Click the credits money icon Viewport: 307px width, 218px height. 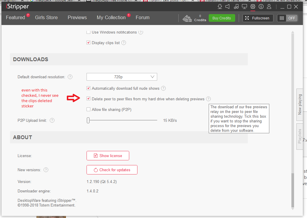(x=187, y=19)
